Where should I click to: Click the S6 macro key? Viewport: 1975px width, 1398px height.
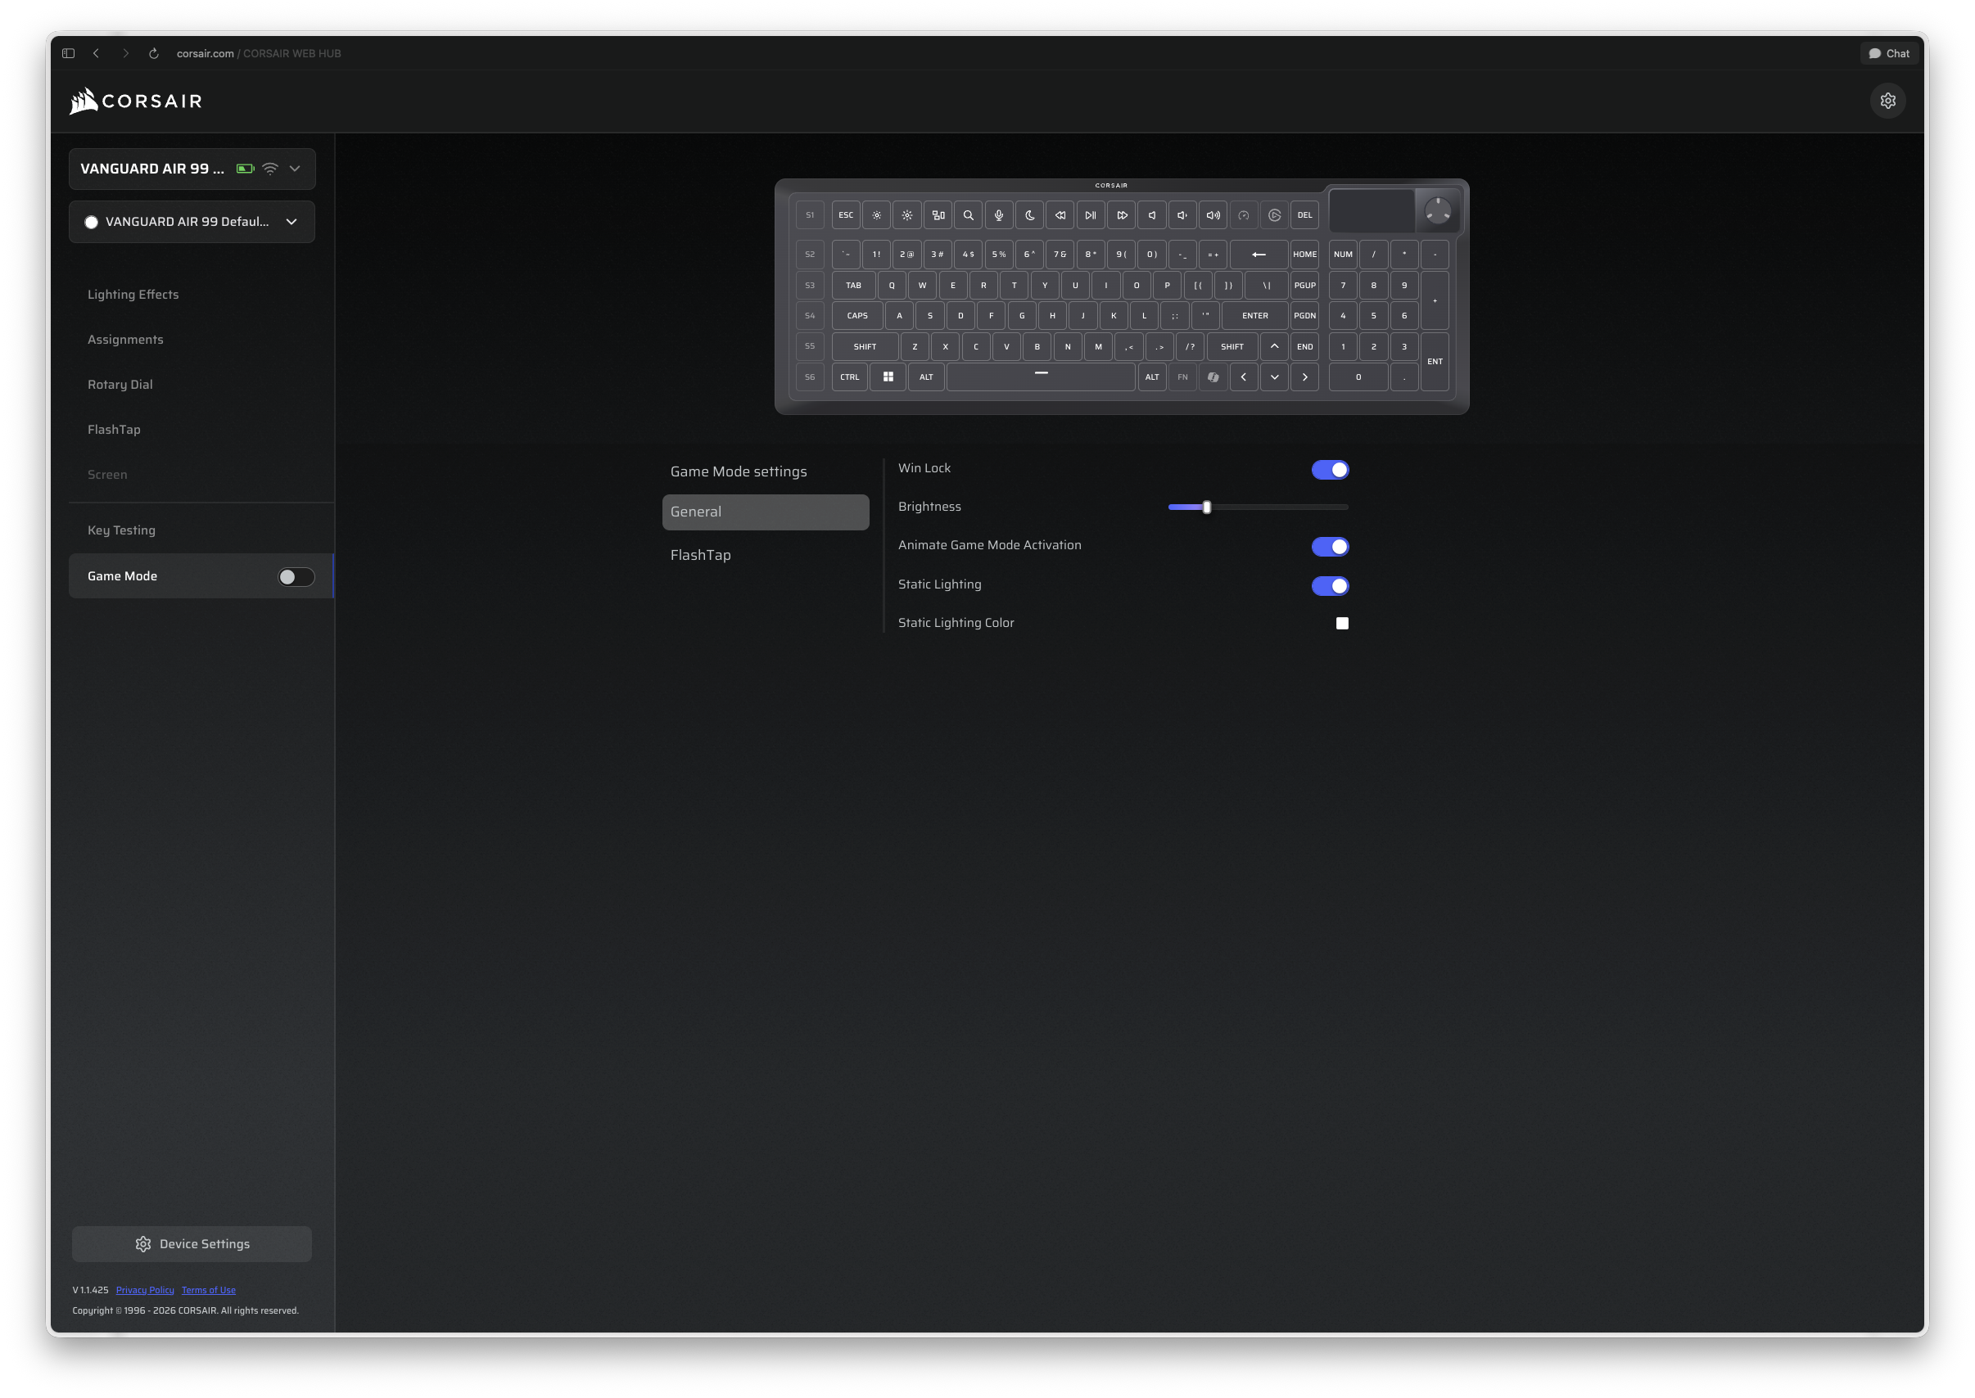(809, 377)
